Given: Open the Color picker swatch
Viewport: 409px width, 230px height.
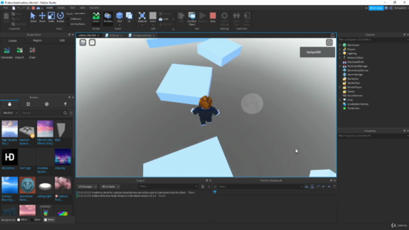Looking at the screenshot, I should 153,17.
